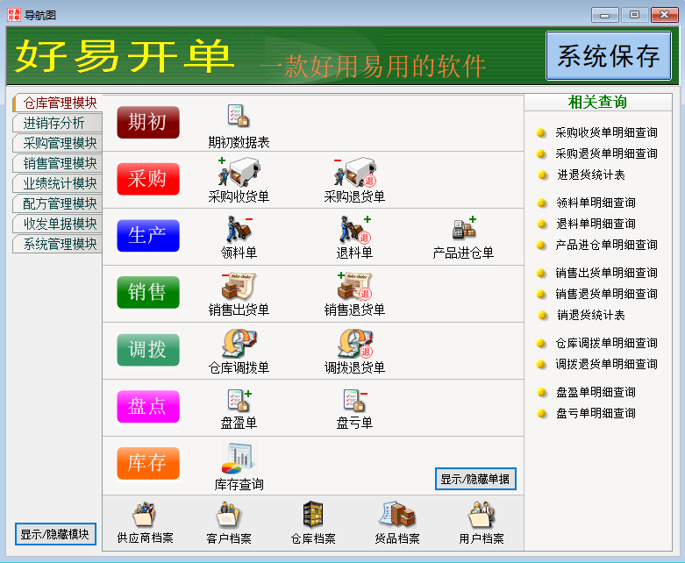Open the 销售出货单 sales delivery icon
This screenshot has width=685, height=563.
click(239, 286)
